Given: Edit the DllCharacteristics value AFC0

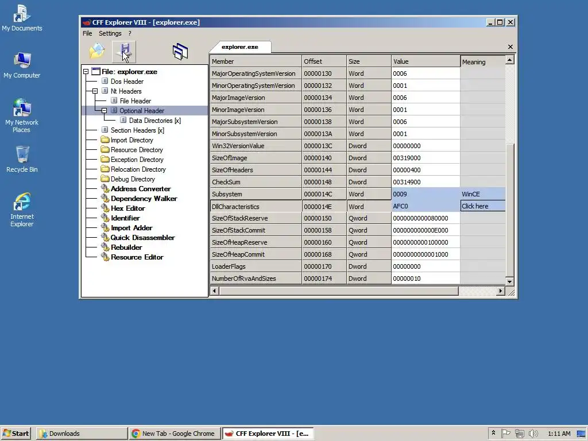Looking at the screenshot, I should pos(425,206).
